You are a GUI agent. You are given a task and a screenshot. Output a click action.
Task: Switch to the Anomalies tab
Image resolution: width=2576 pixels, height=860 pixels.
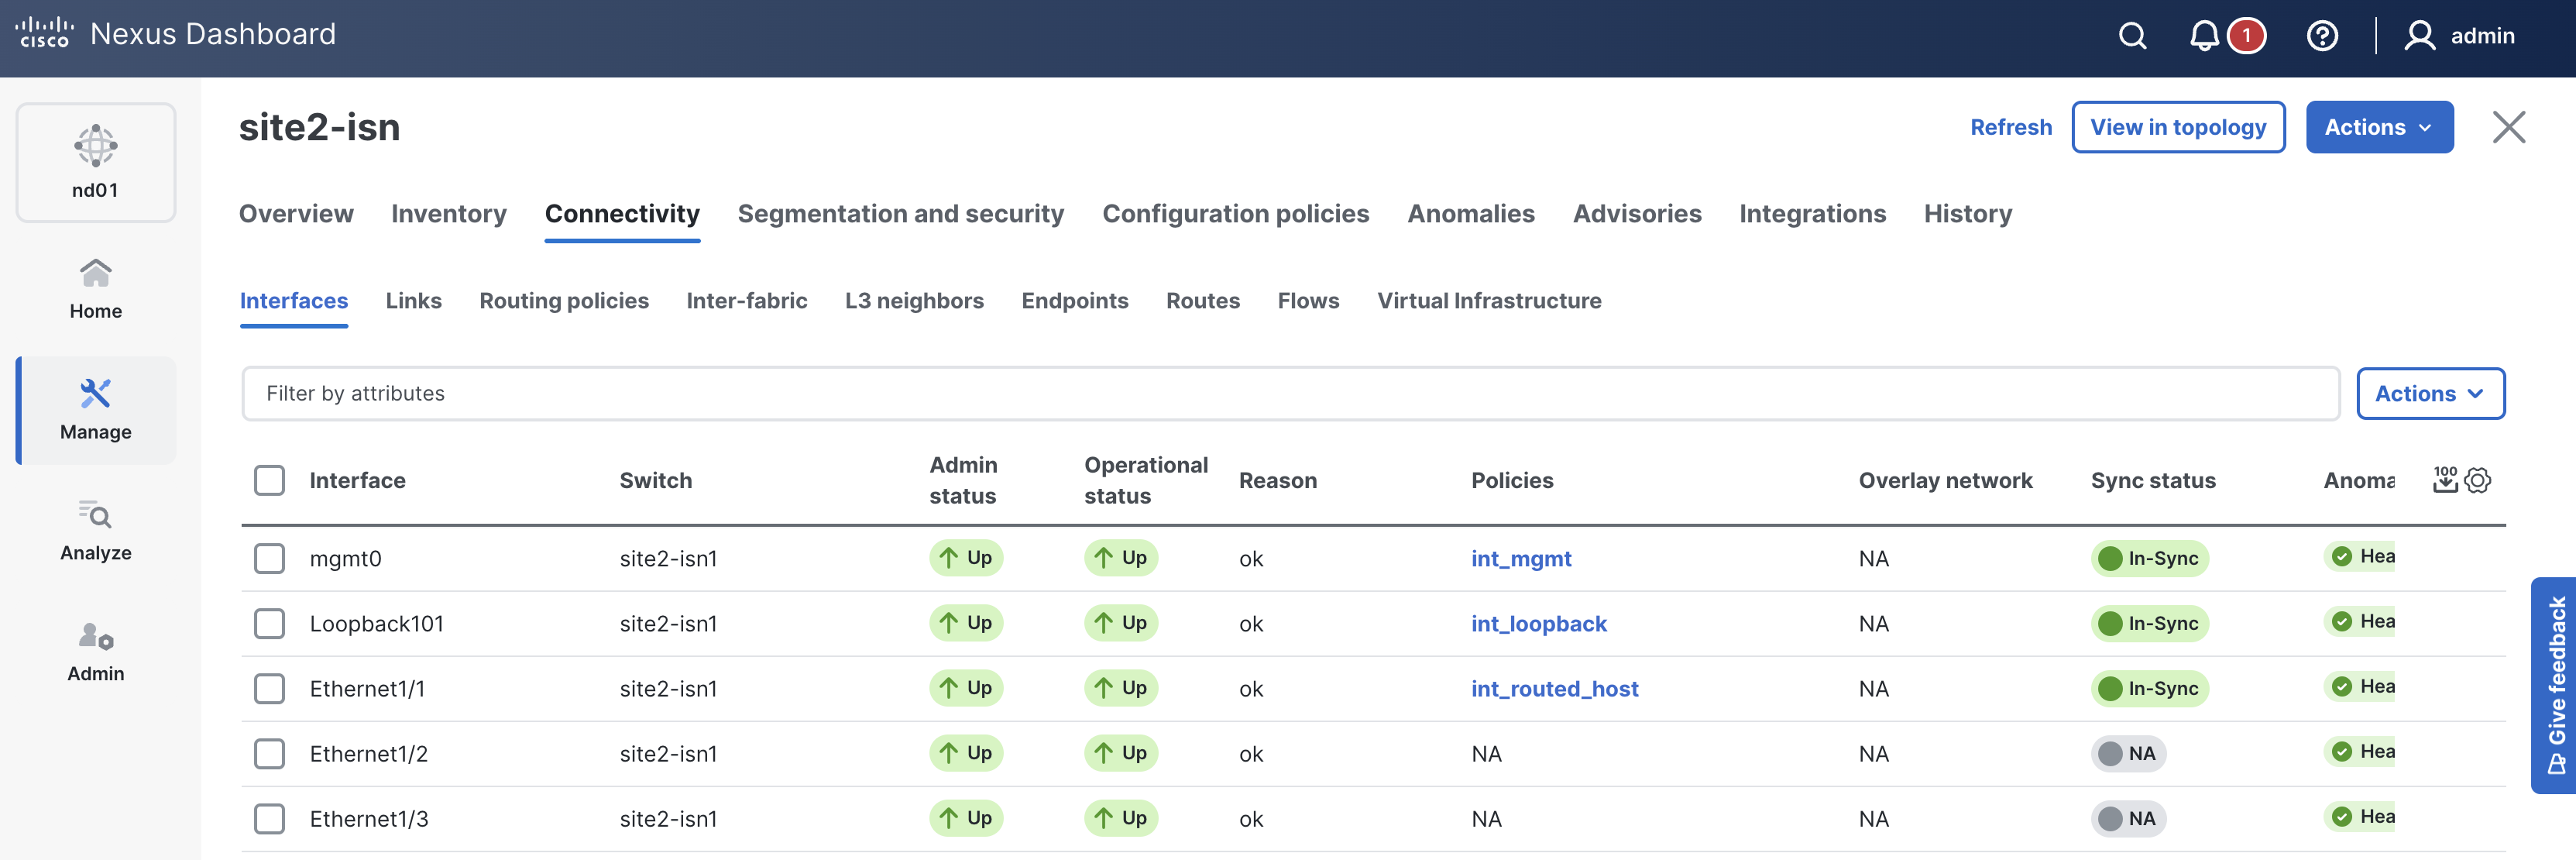click(1470, 213)
